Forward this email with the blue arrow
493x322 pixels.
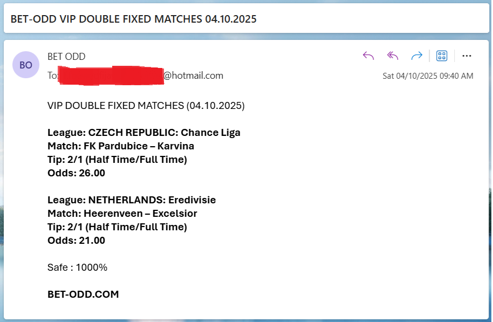click(416, 56)
